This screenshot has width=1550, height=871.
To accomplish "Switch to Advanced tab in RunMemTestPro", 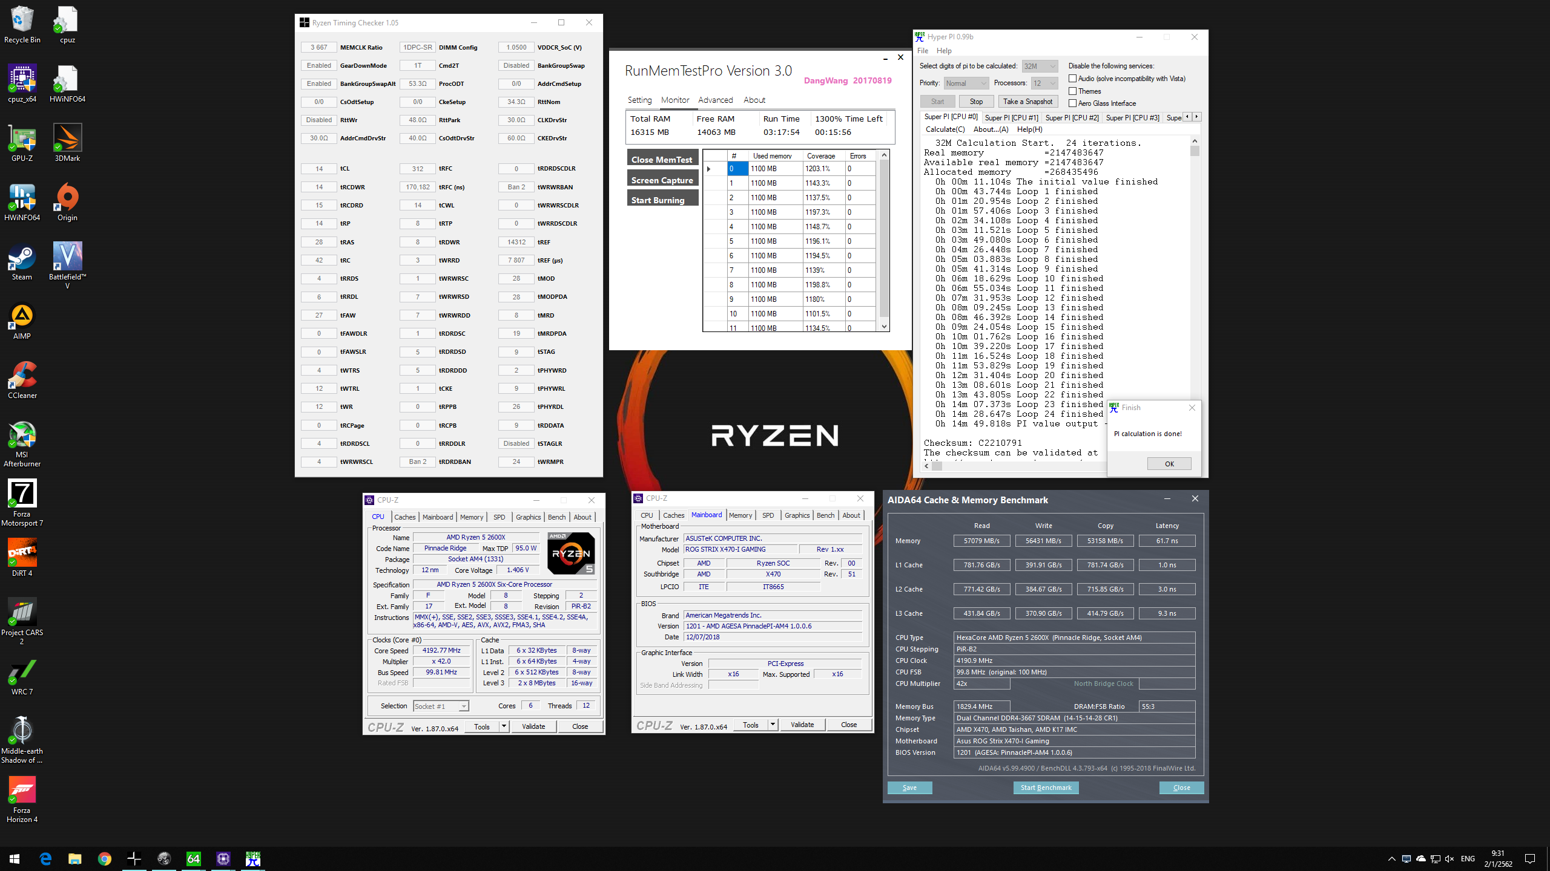I will [x=715, y=100].
